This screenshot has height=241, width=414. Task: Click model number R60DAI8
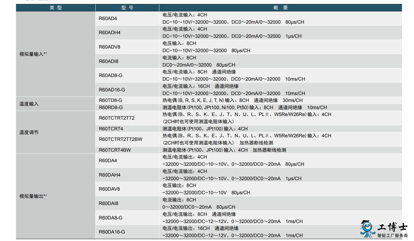[x=109, y=203]
